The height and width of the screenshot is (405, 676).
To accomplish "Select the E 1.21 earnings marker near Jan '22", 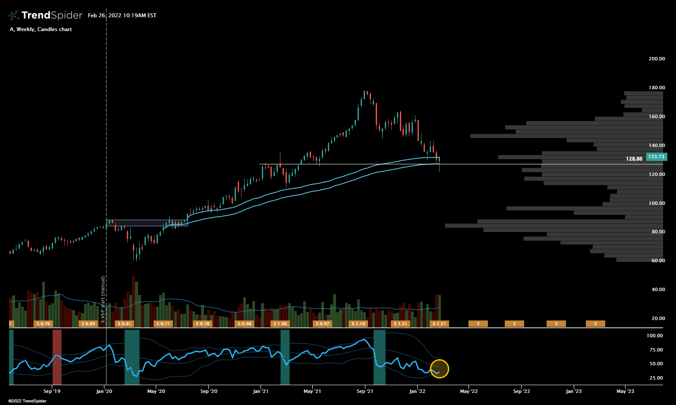I will (439, 323).
